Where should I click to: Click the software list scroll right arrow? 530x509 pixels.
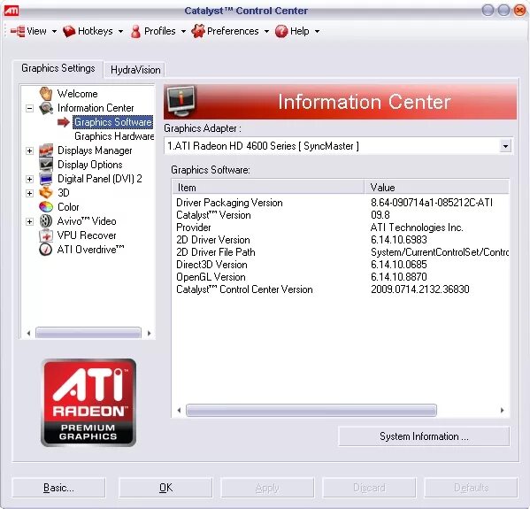[503, 410]
